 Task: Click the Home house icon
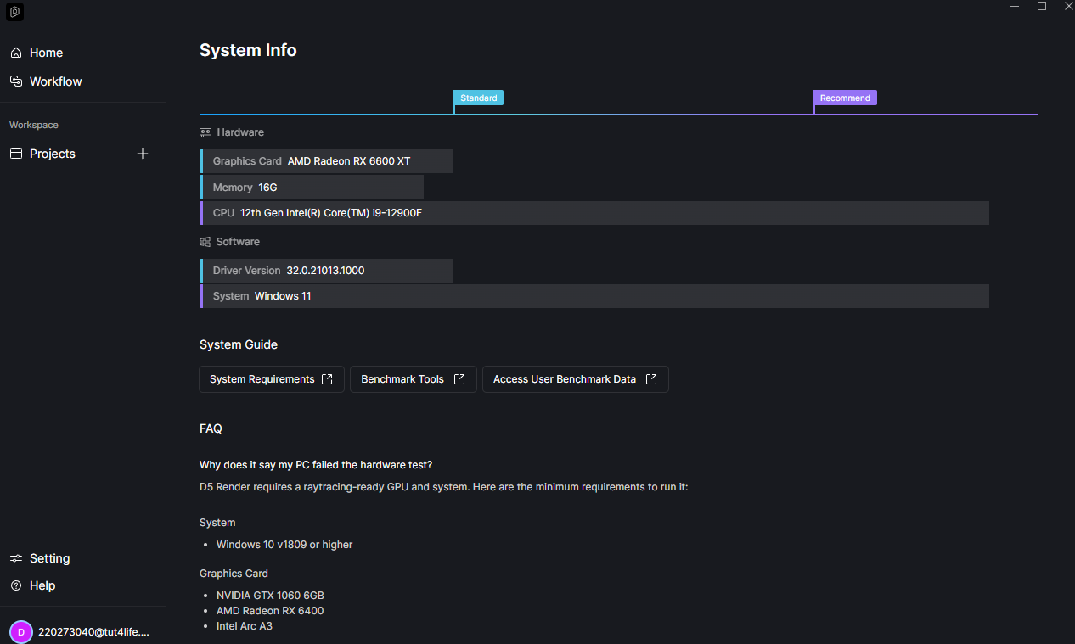(16, 53)
